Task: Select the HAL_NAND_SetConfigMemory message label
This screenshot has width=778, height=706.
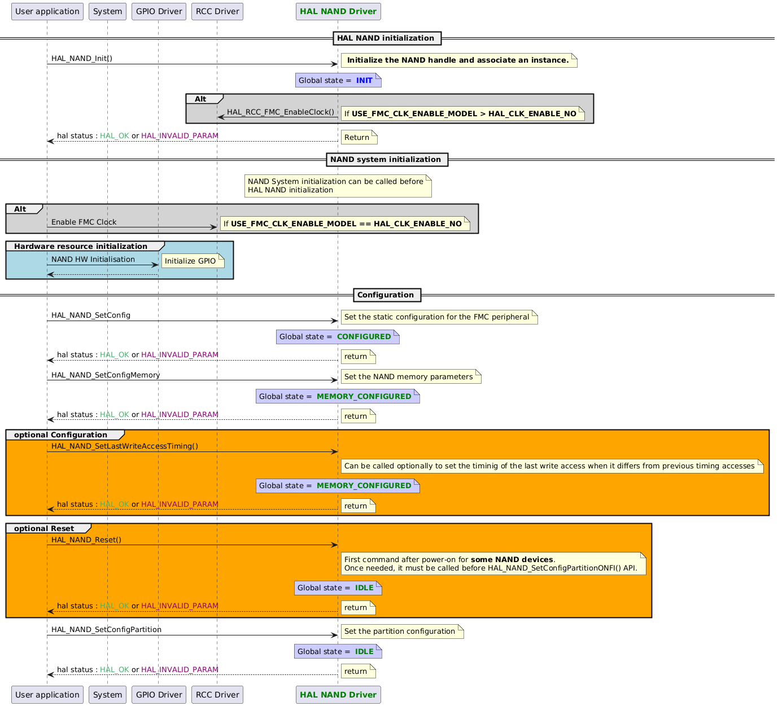Action: coord(106,375)
